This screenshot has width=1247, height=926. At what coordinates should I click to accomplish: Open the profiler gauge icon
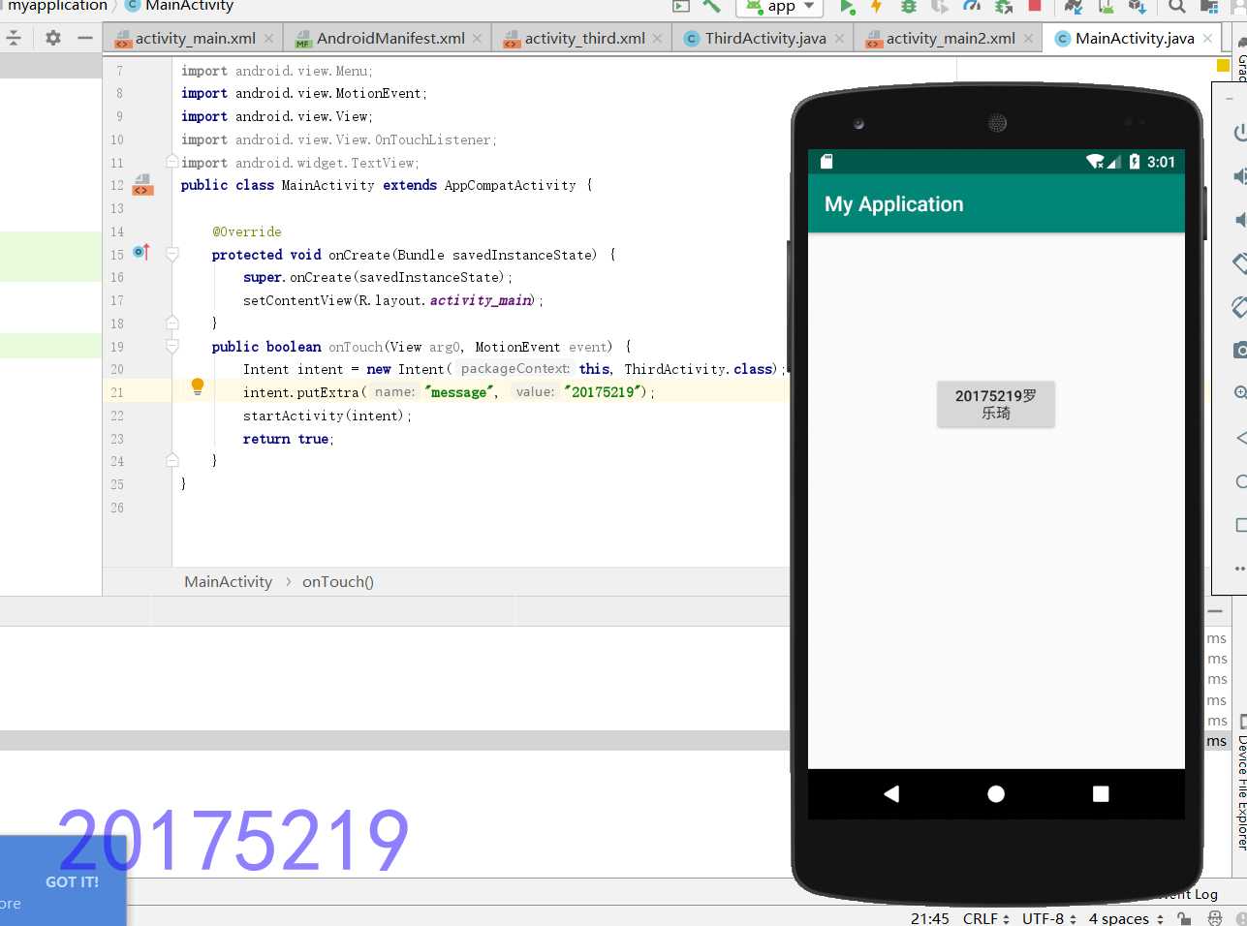(x=972, y=7)
